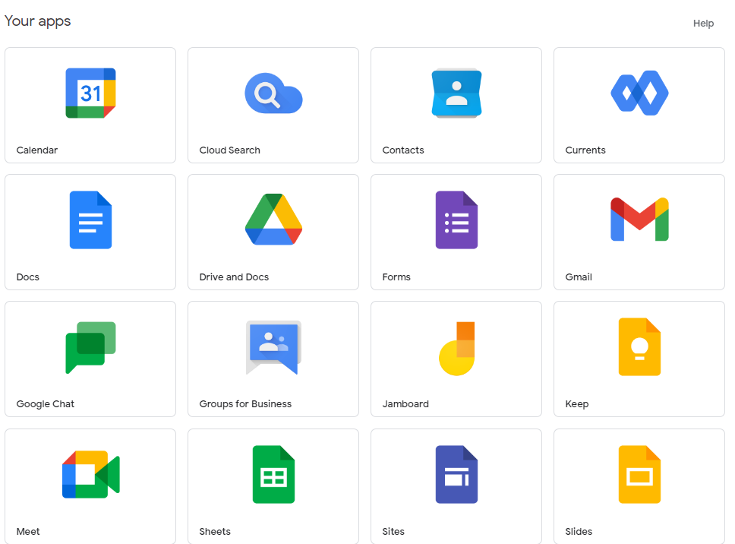
Task: Click the "Keep" label
Action: coord(576,403)
